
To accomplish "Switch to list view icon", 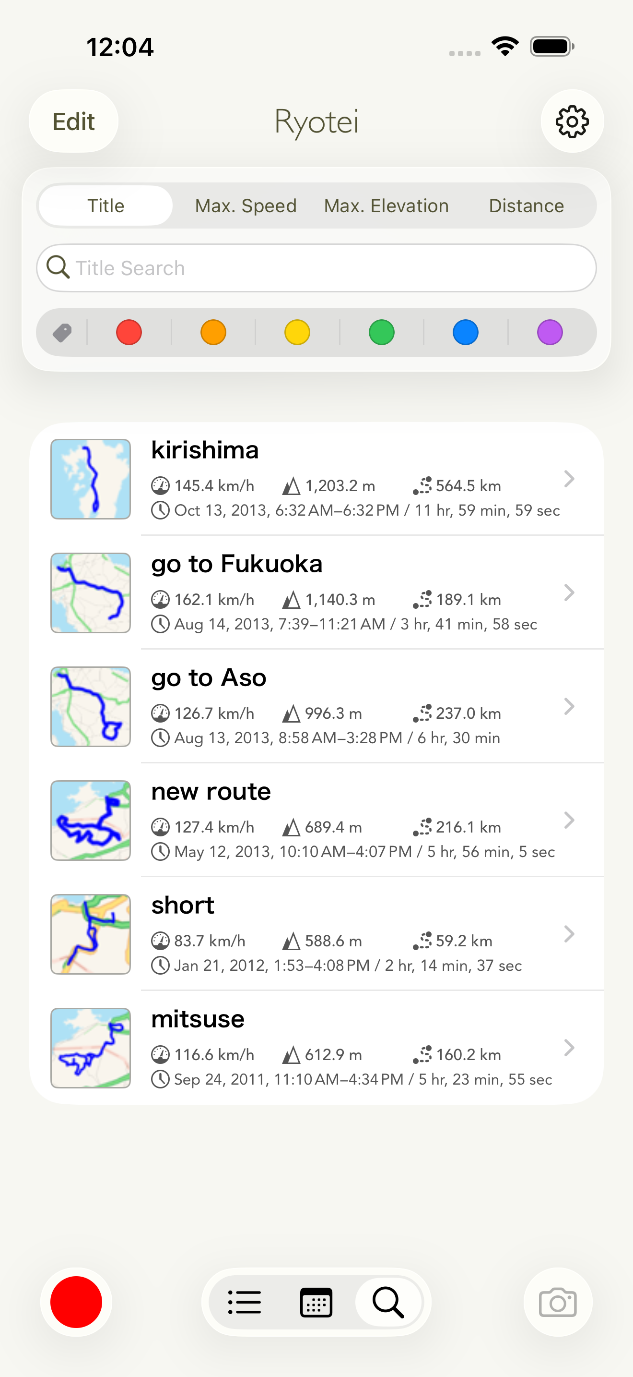I will coord(245,1302).
